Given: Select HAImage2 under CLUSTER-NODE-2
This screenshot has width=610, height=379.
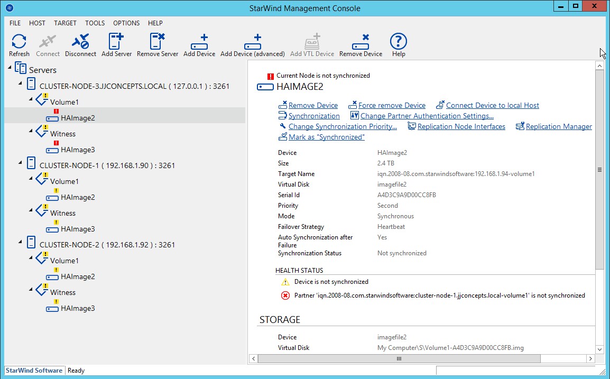Looking at the screenshot, I should click(x=78, y=276).
